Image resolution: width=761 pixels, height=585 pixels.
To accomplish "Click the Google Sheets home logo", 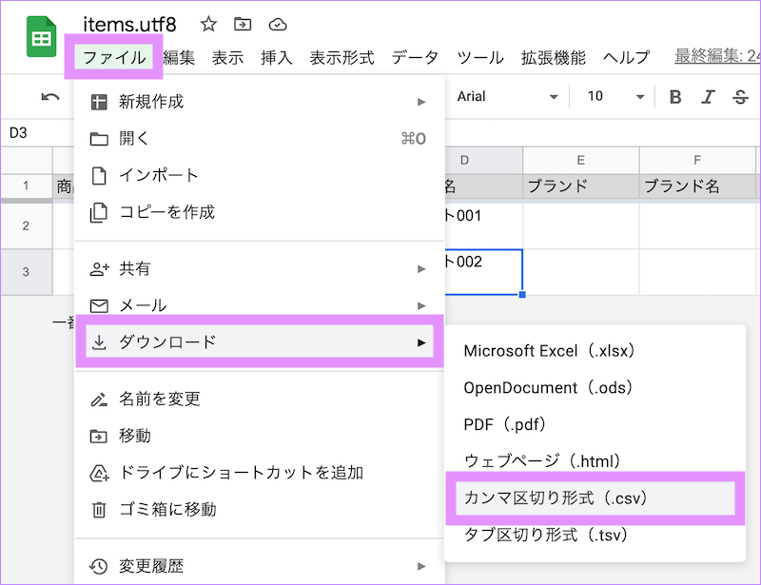I will point(41,39).
